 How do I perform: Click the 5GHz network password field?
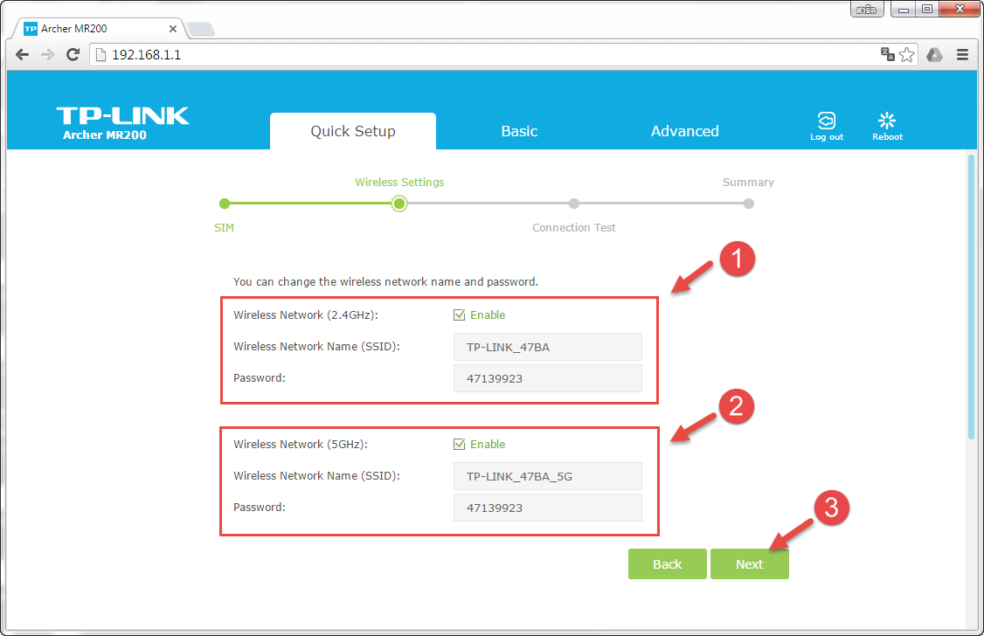(x=548, y=508)
